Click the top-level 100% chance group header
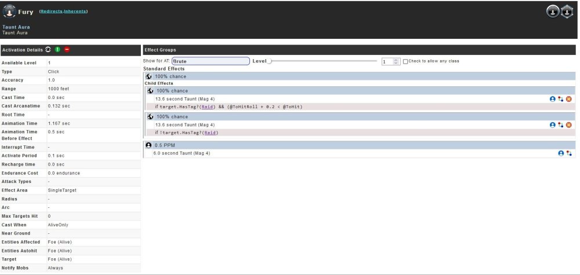The width and height of the screenshot is (580, 275). [360, 76]
